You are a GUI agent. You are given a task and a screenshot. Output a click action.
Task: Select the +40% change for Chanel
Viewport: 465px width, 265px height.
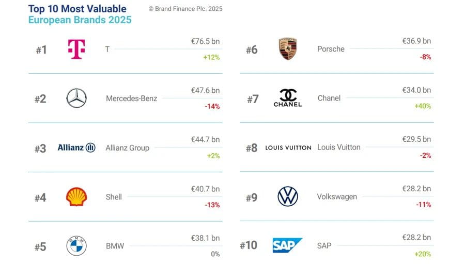click(x=423, y=106)
